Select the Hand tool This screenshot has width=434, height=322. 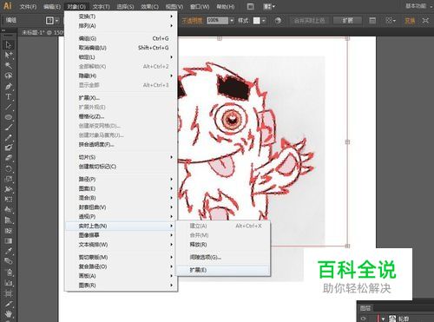(x=9, y=314)
